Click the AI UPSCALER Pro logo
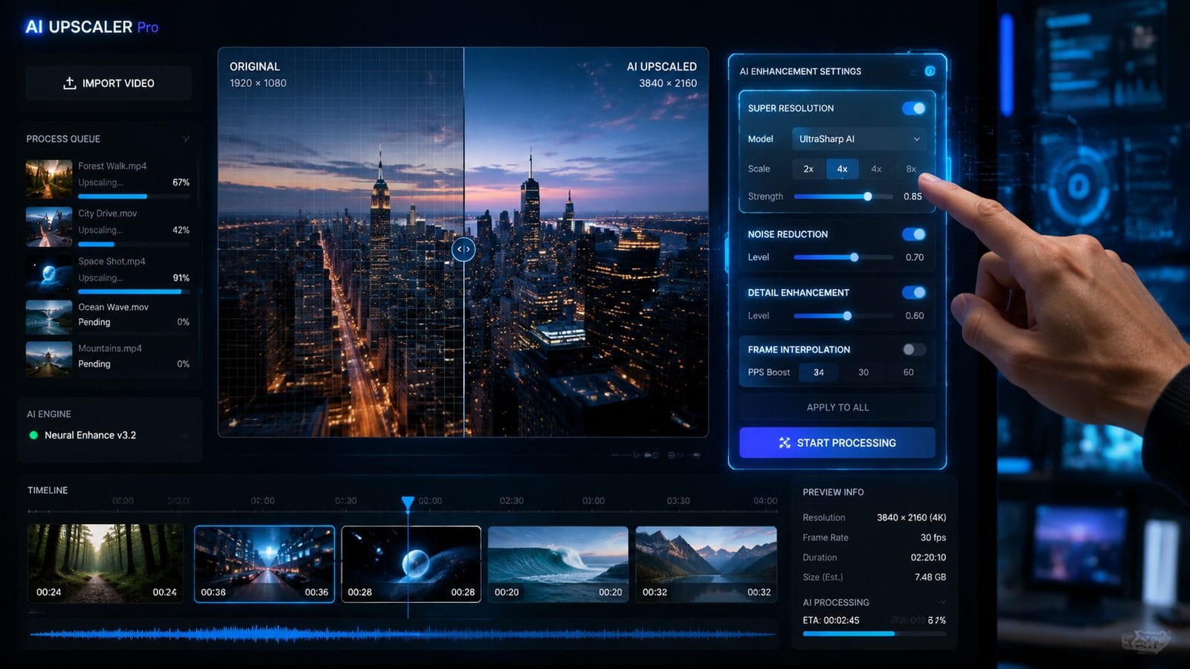 coord(91,28)
